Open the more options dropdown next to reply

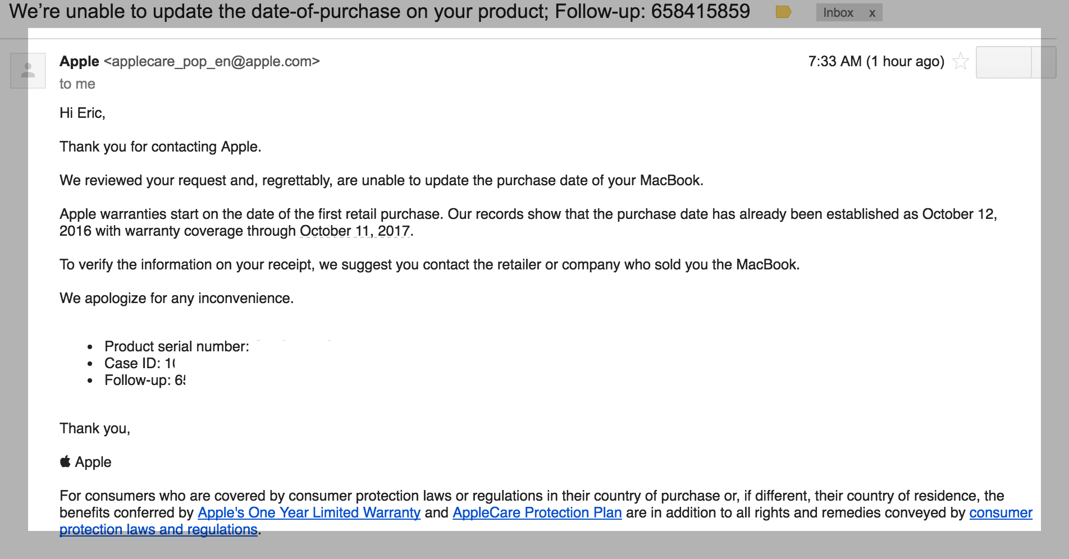click(x=1044, y=62)
